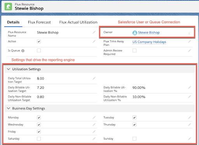The image size is (199, 145).
Task: Click the Daily Total Utilization value 8.00
Action: click(40, 78)
